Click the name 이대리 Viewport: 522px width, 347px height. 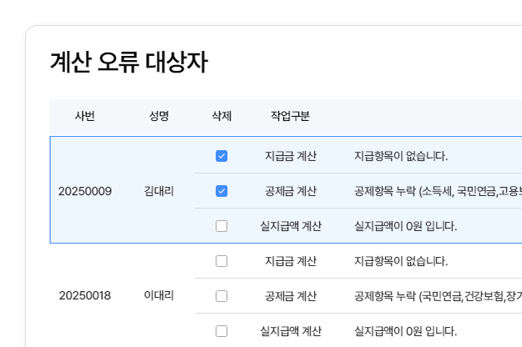[x=159, y=296]
